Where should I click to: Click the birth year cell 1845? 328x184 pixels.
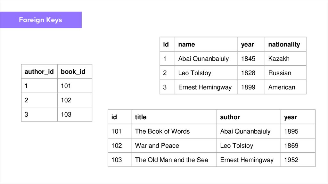(x=251, y=59)
